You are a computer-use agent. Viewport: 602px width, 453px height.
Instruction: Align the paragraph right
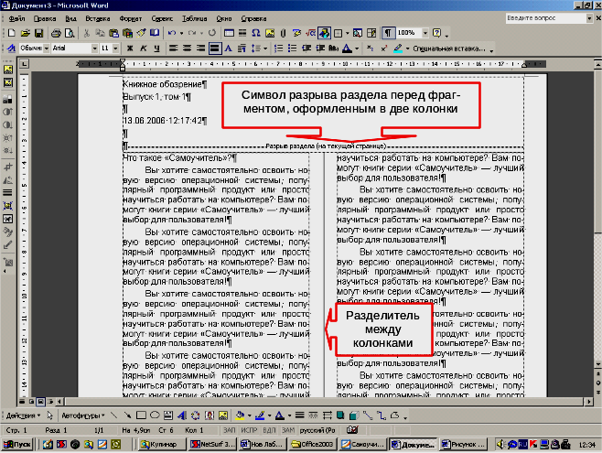point(200,49)
